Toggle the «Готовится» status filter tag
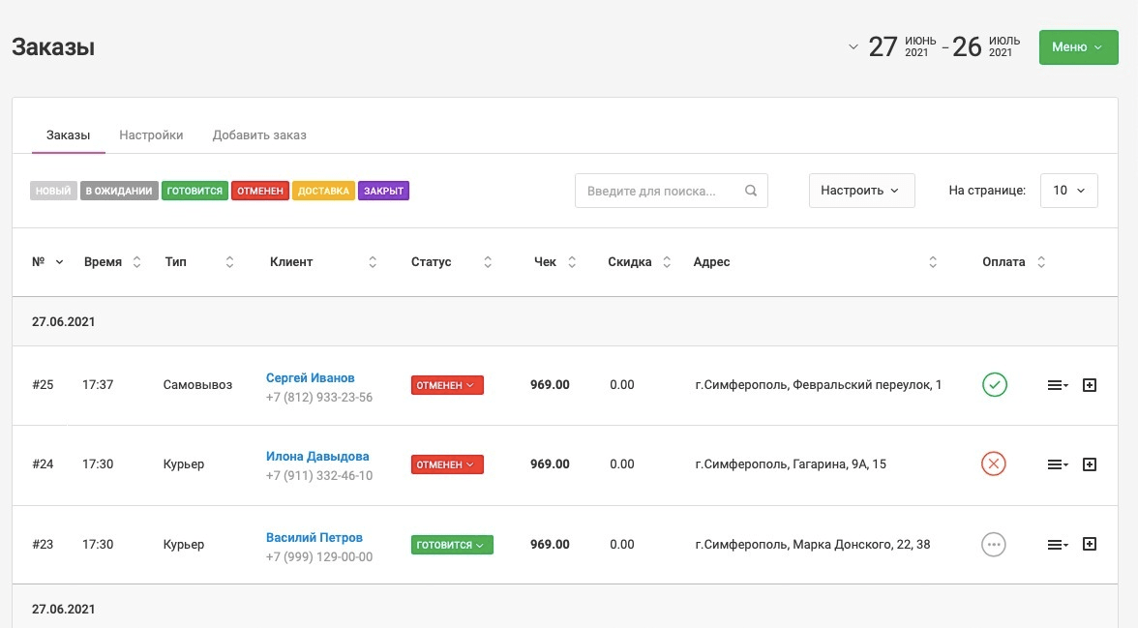 (x=195, y=192)
